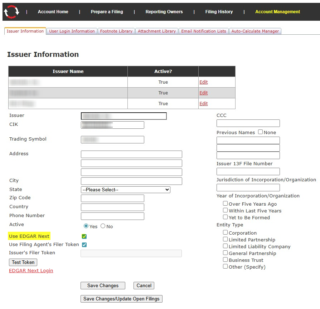Uncheck Use Filing Agent's Filer Token
The image size is (320, 309).
pyautogui.click(x=84, y=245)
